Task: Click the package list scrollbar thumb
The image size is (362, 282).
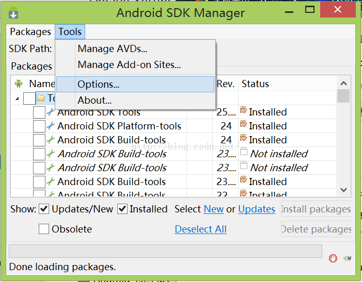Action: [x=343, y=96]
